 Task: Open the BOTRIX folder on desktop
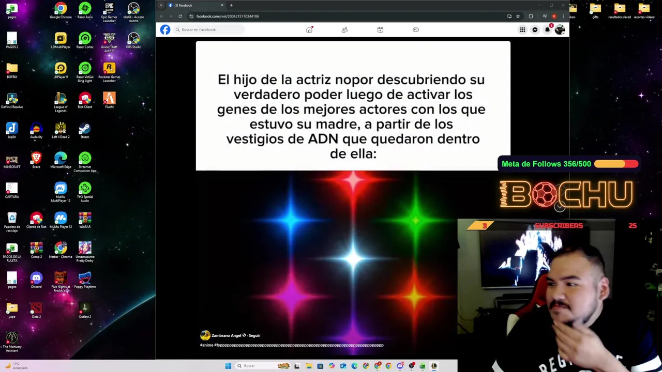point(12,70)
